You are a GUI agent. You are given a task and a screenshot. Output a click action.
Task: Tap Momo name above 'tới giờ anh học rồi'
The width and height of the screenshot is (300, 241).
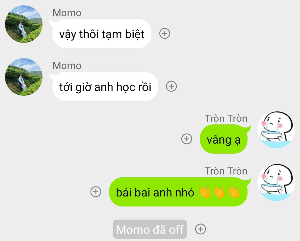point(67,66)
